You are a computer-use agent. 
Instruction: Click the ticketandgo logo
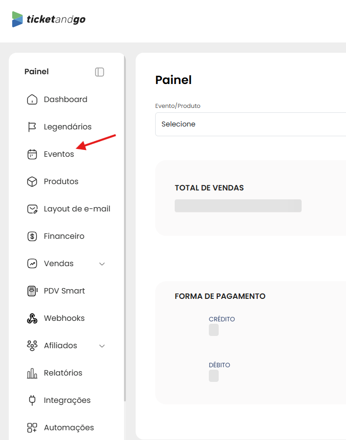click(x=49, y=20)
